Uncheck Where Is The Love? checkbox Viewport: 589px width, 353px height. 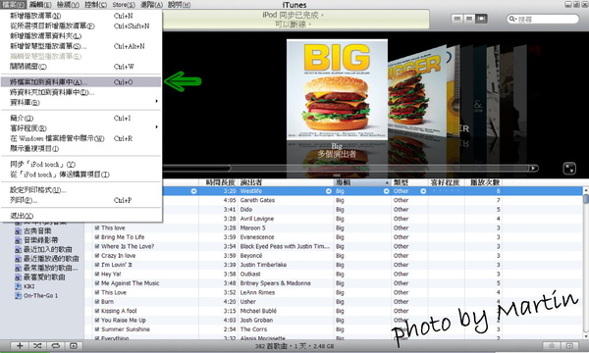97,246
